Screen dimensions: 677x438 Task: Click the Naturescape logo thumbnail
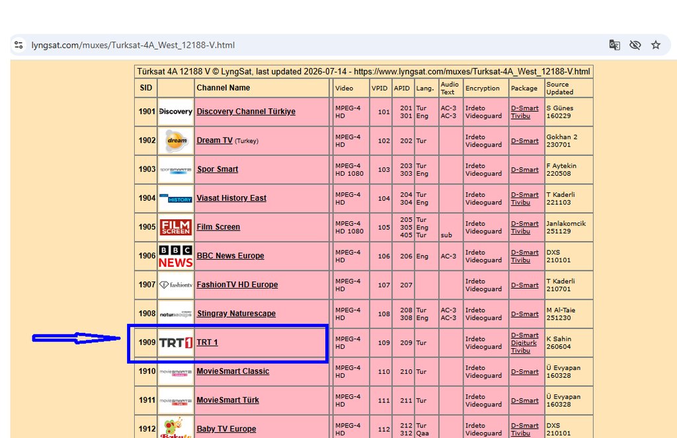176,314
